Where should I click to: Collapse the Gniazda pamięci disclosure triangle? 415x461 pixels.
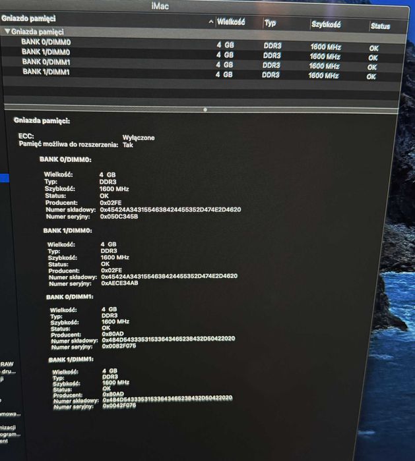point(7,31)
